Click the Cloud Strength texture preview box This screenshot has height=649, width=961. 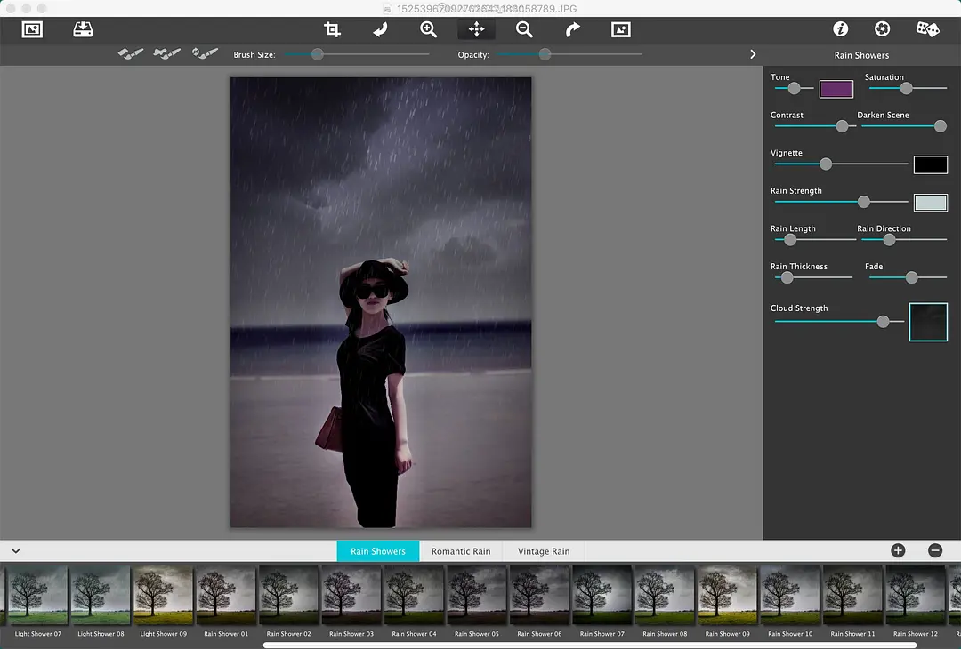coord(928,322)
